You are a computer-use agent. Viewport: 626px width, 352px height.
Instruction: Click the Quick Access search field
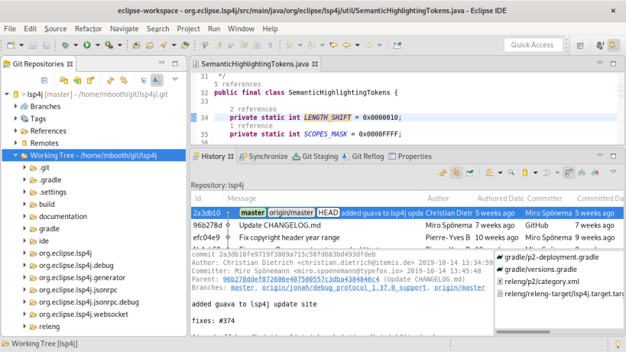pyautogui.click(x=533, y=45)
